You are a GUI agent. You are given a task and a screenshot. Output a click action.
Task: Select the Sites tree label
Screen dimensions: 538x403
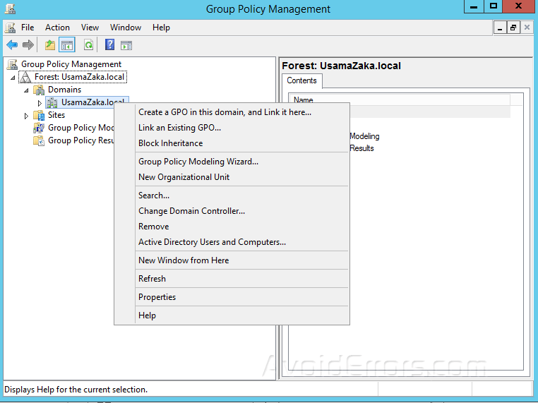56,115
